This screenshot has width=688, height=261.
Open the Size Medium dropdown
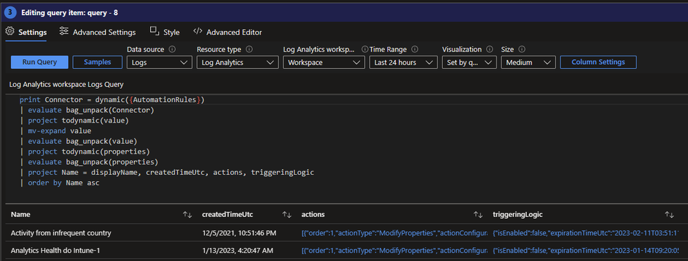pos(528,62)
